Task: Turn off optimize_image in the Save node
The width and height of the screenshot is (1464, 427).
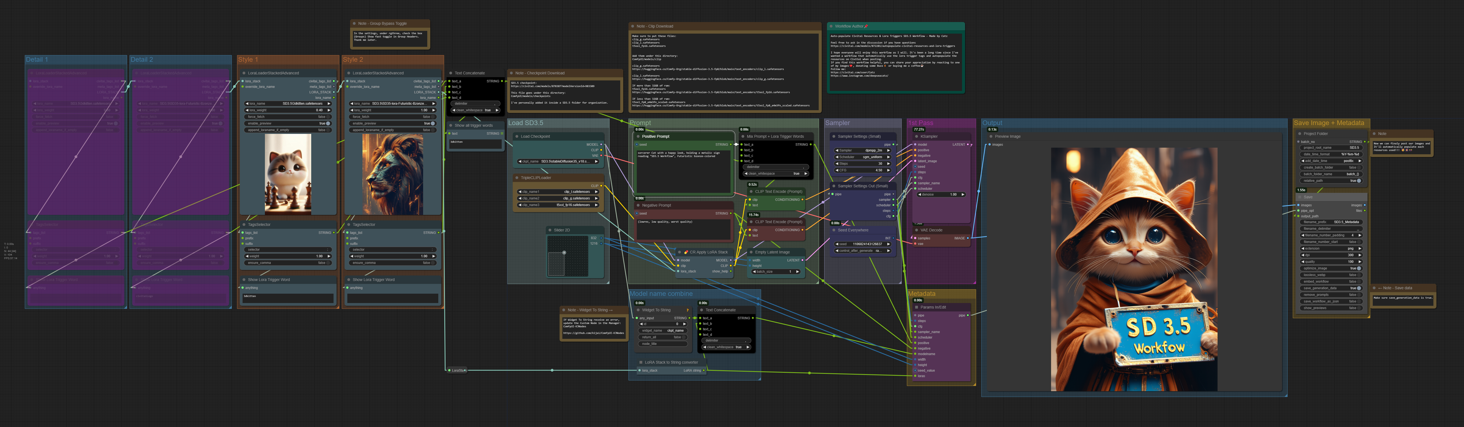Action: tap(1332, 268)
